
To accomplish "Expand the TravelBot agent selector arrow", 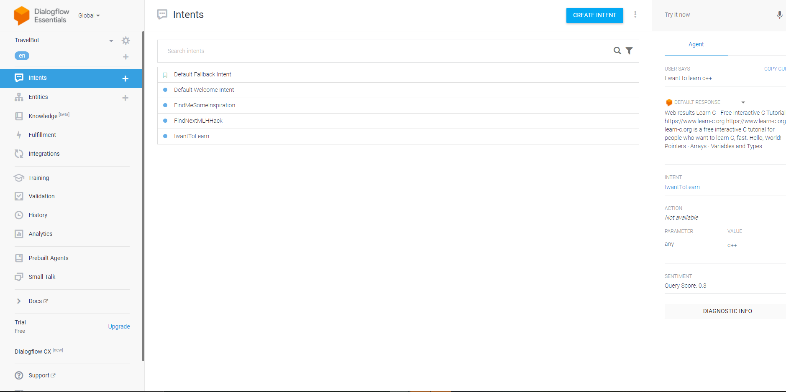I will [x=111, y=41].
